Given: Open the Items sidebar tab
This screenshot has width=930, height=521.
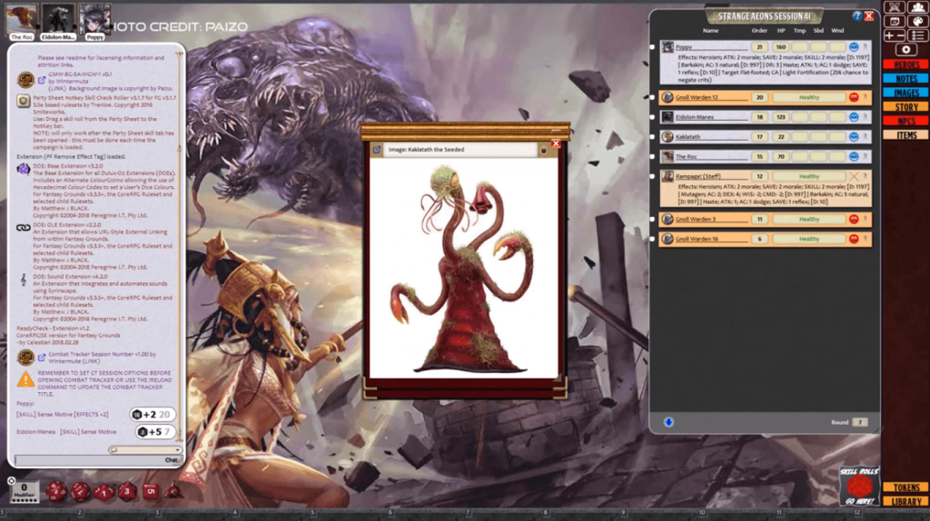Looking at the screenshot, I should 905,136.
